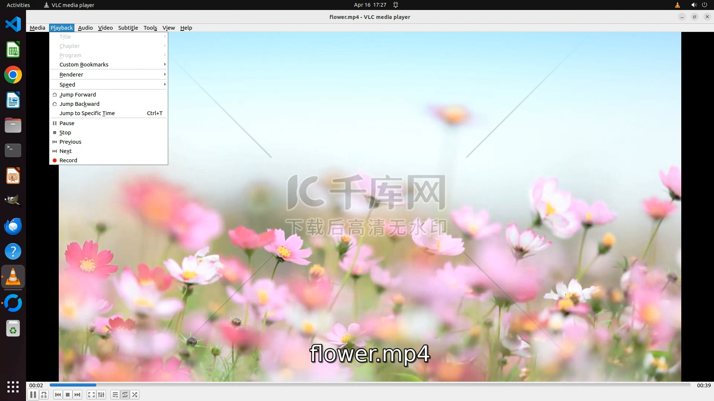This screenshot has width=714, height=401.
Task: Toggle random shuffle playback
Action: (135, 395)
